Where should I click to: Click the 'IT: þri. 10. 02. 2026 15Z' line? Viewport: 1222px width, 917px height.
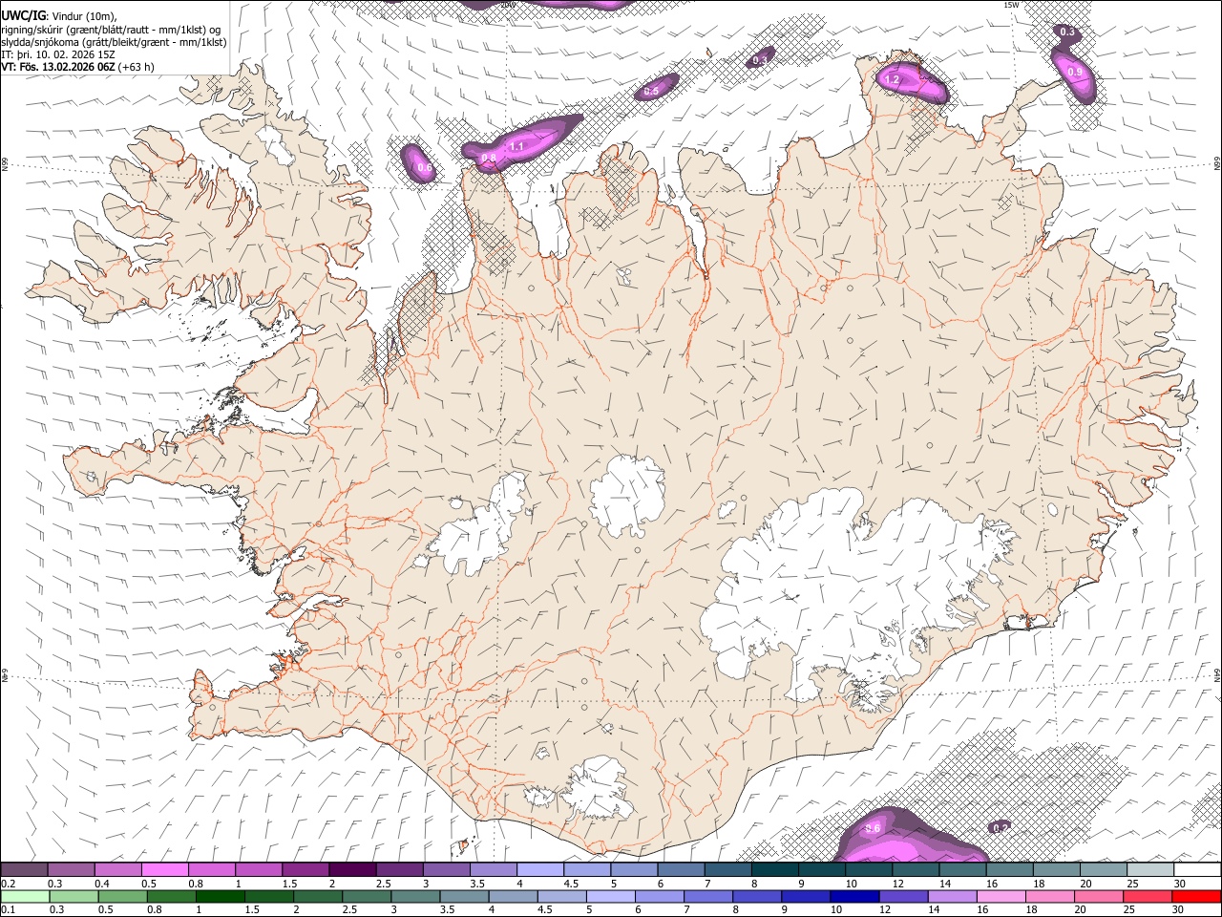[x=58, y=54]
